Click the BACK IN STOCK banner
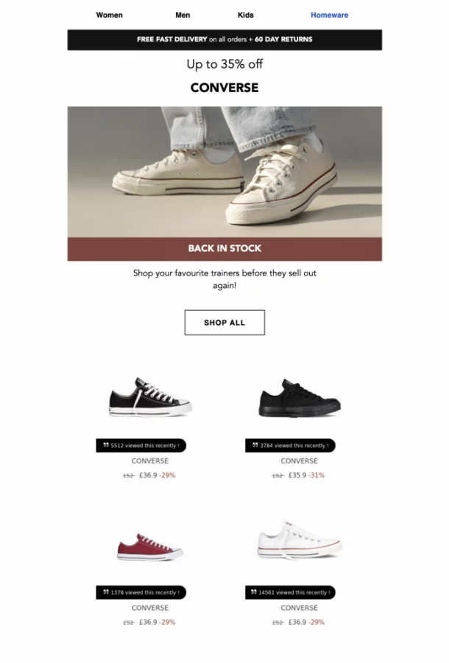Viewport: 449px width, 663px height. coord(224,249)
